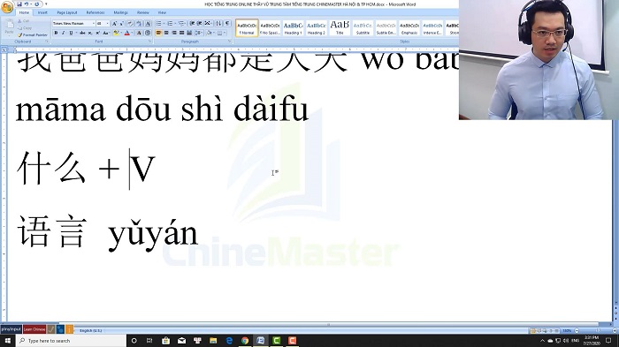
Task: Justify the text
Action: coord(182,33)
